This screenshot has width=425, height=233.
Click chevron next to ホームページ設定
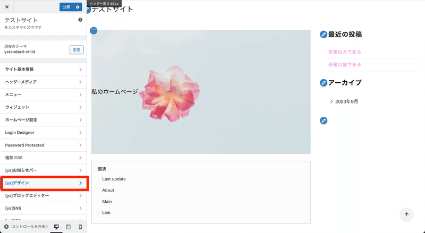pyautogui.click(x=81, y=120)
